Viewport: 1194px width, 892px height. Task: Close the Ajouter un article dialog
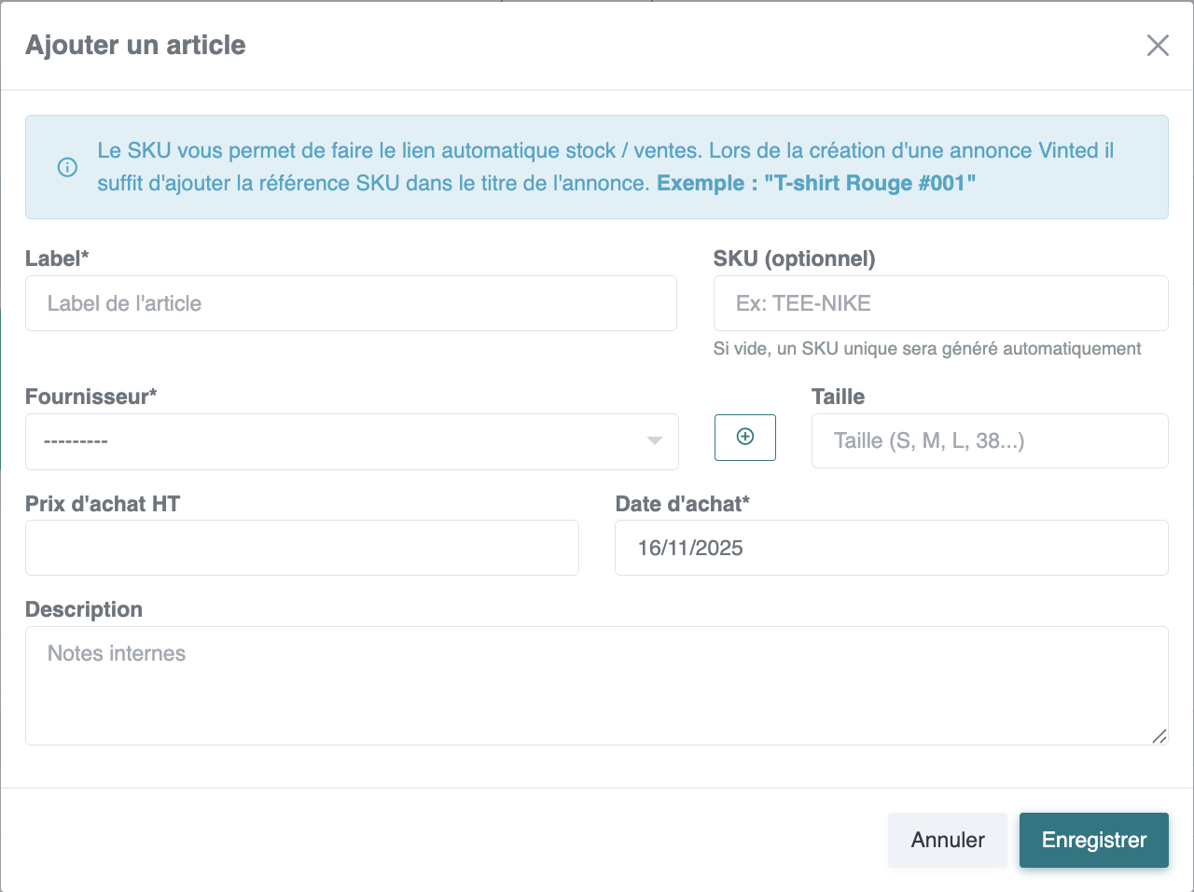pyautogui.click(x=1158, y=45)
